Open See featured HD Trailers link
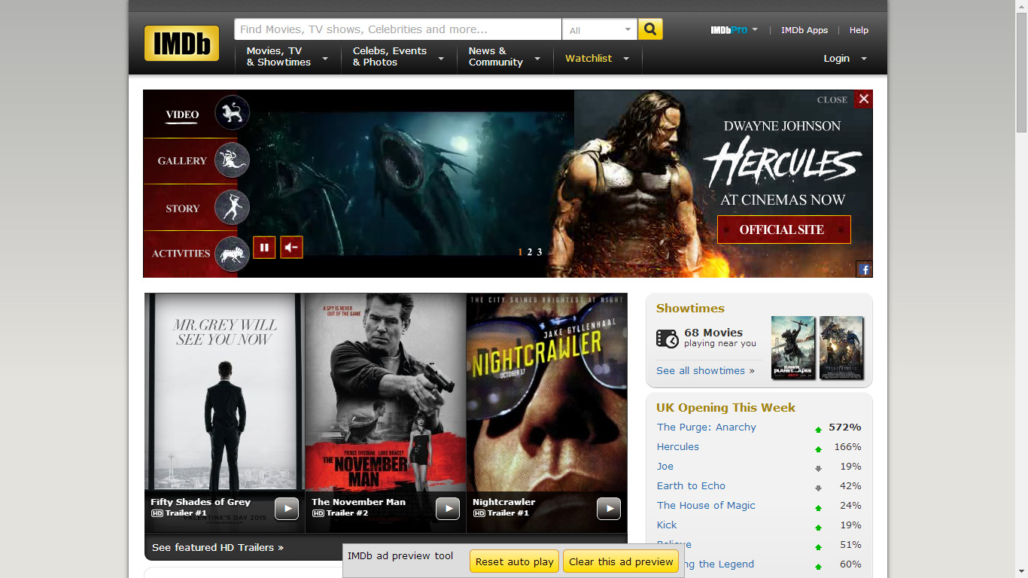The height and width of the screenshot is (578, 1028). pos(217,547)
